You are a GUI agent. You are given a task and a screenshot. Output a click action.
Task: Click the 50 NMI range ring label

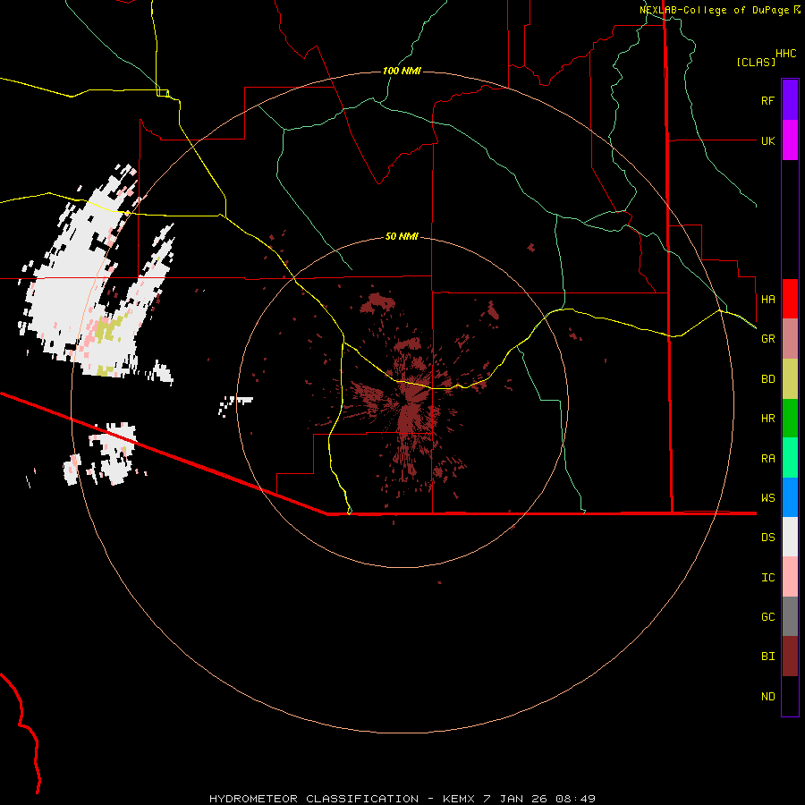(x=402, y=236)
